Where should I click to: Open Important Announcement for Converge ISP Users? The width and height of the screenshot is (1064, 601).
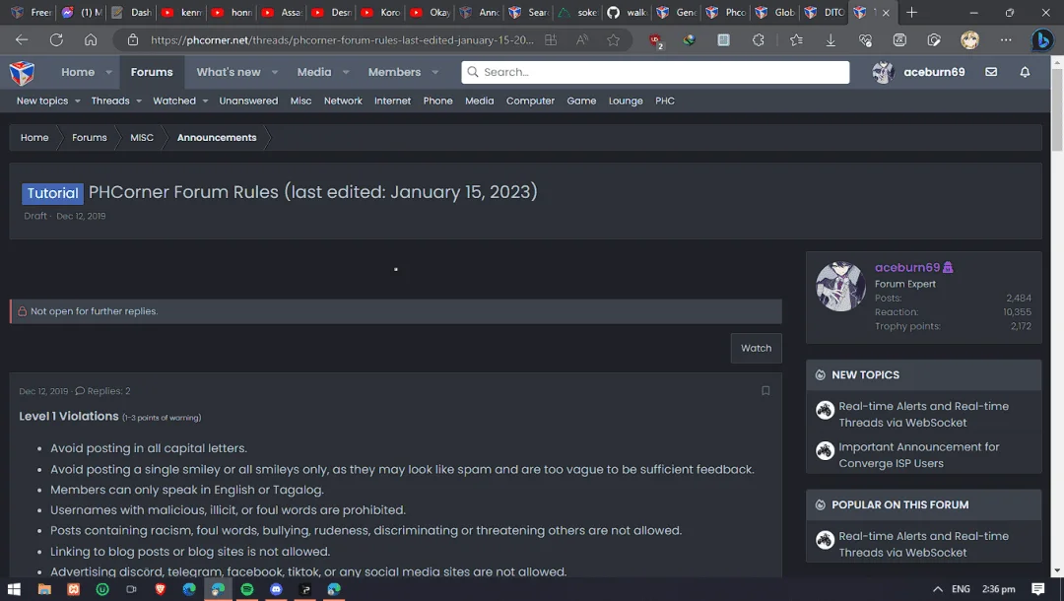click(x=919, y=455)
